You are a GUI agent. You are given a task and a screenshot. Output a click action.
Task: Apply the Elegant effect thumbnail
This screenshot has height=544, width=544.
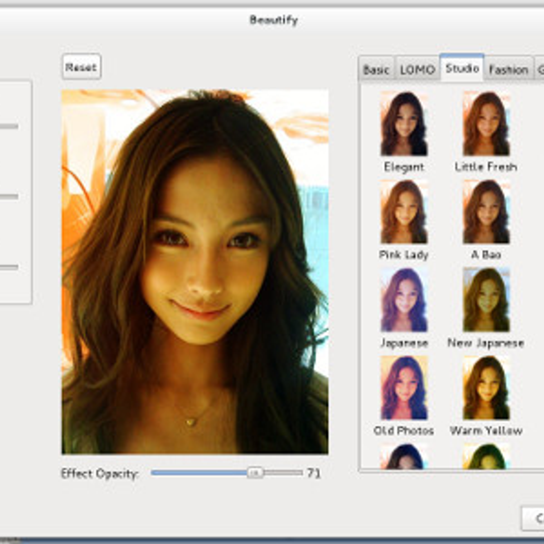click(404, 124)
